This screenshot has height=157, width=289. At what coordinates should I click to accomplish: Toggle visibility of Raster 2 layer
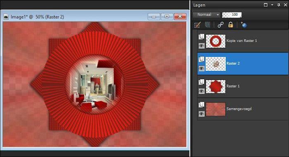click(x=201, y=68)
